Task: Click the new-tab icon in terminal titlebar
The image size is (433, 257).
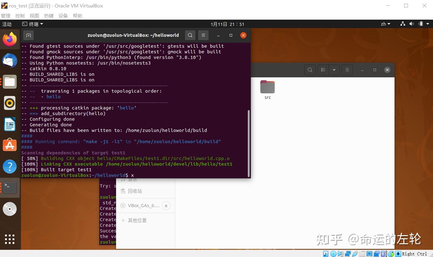Action: (28, 35)
